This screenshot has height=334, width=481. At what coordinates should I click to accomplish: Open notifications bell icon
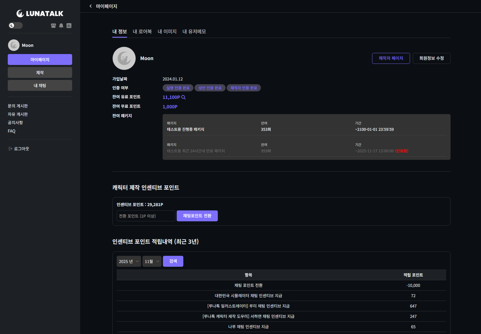pyautogui.click(x=61, y=26)
